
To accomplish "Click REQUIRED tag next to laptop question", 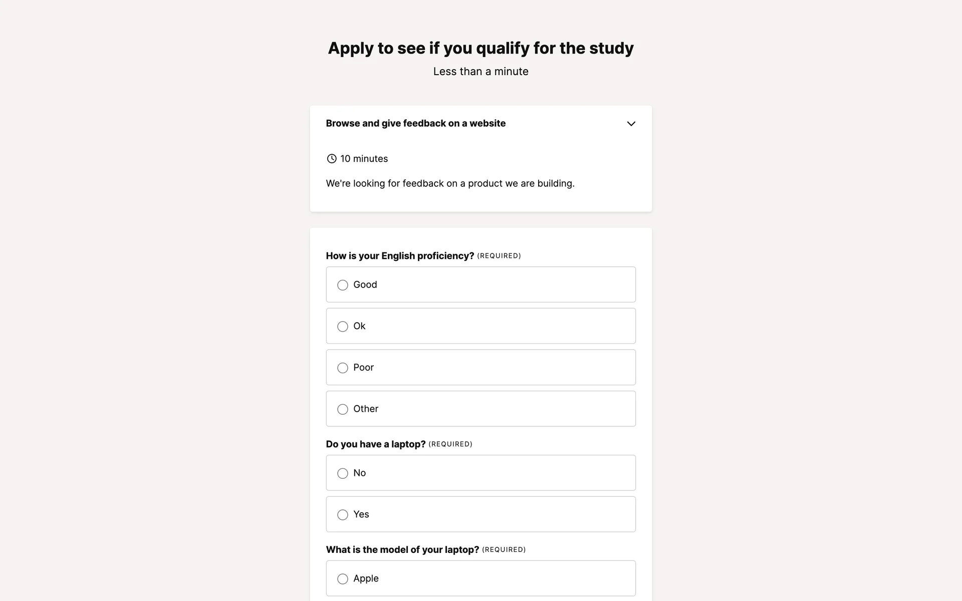I will [x=450, y=444].
